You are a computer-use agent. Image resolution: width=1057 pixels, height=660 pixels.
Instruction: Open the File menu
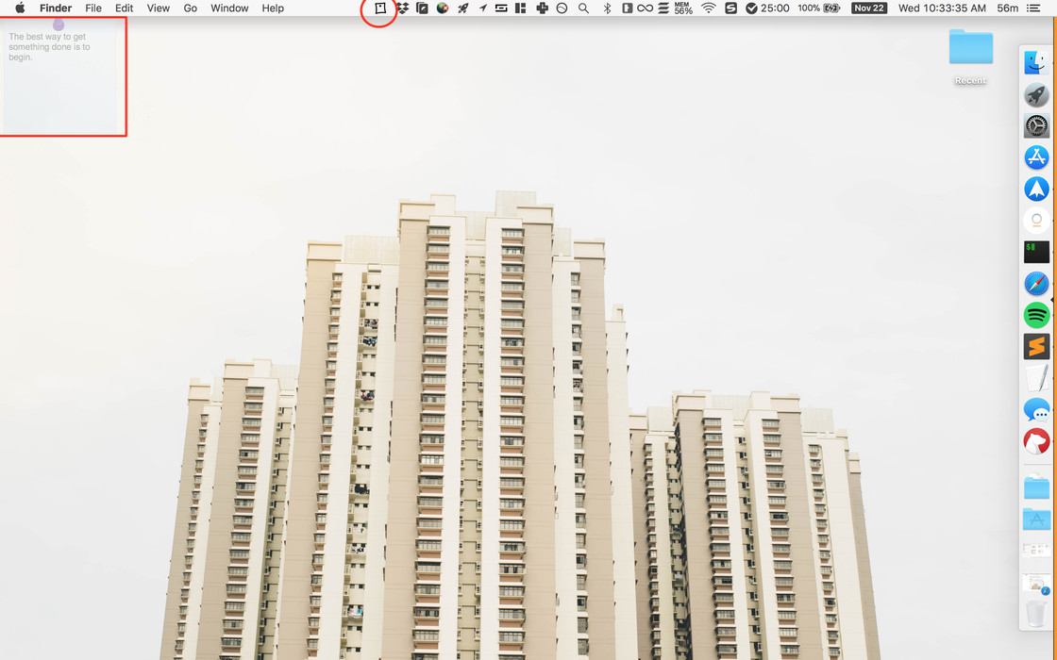pos(93,8)
